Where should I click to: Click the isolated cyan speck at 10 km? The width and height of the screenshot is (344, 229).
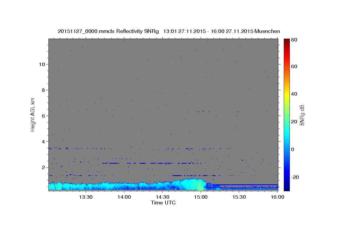coord(171,64)
